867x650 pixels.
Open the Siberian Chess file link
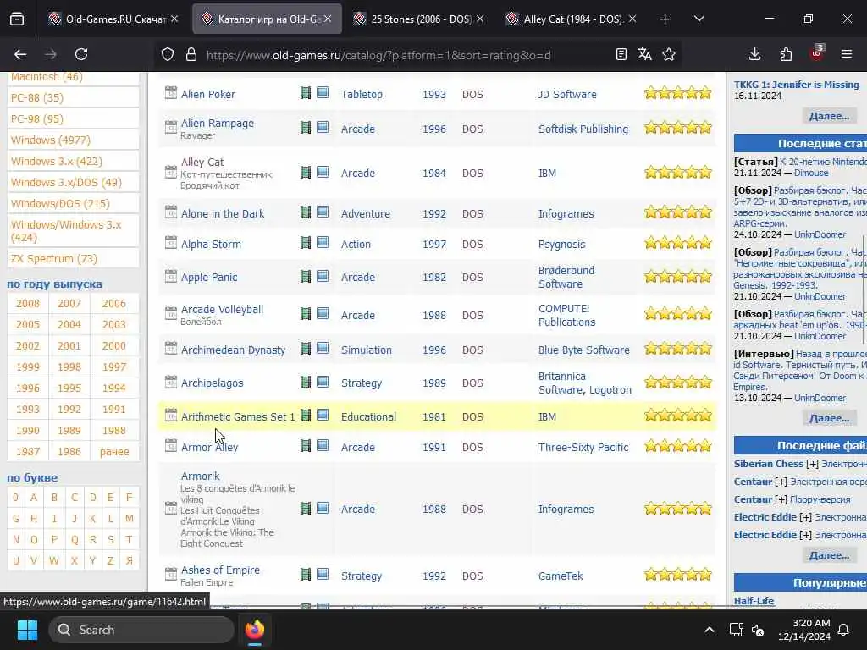pyautogui.click(x=769, y=464)
